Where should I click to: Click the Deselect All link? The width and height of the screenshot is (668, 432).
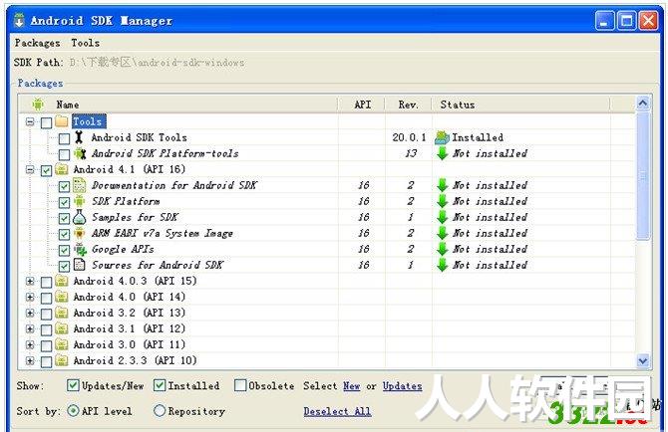[337, 411]
